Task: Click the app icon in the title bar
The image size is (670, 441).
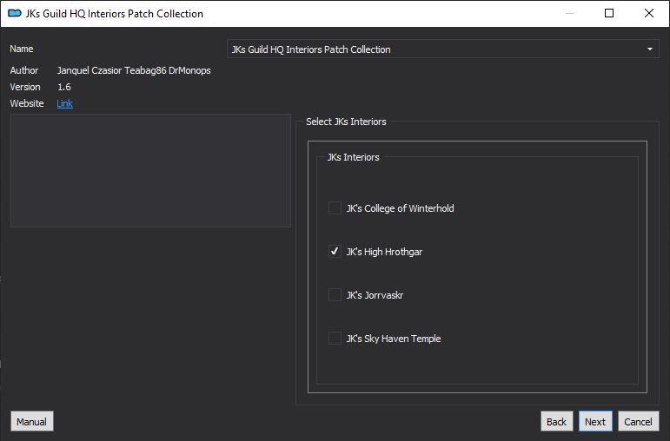Action: tap(15, 13)
